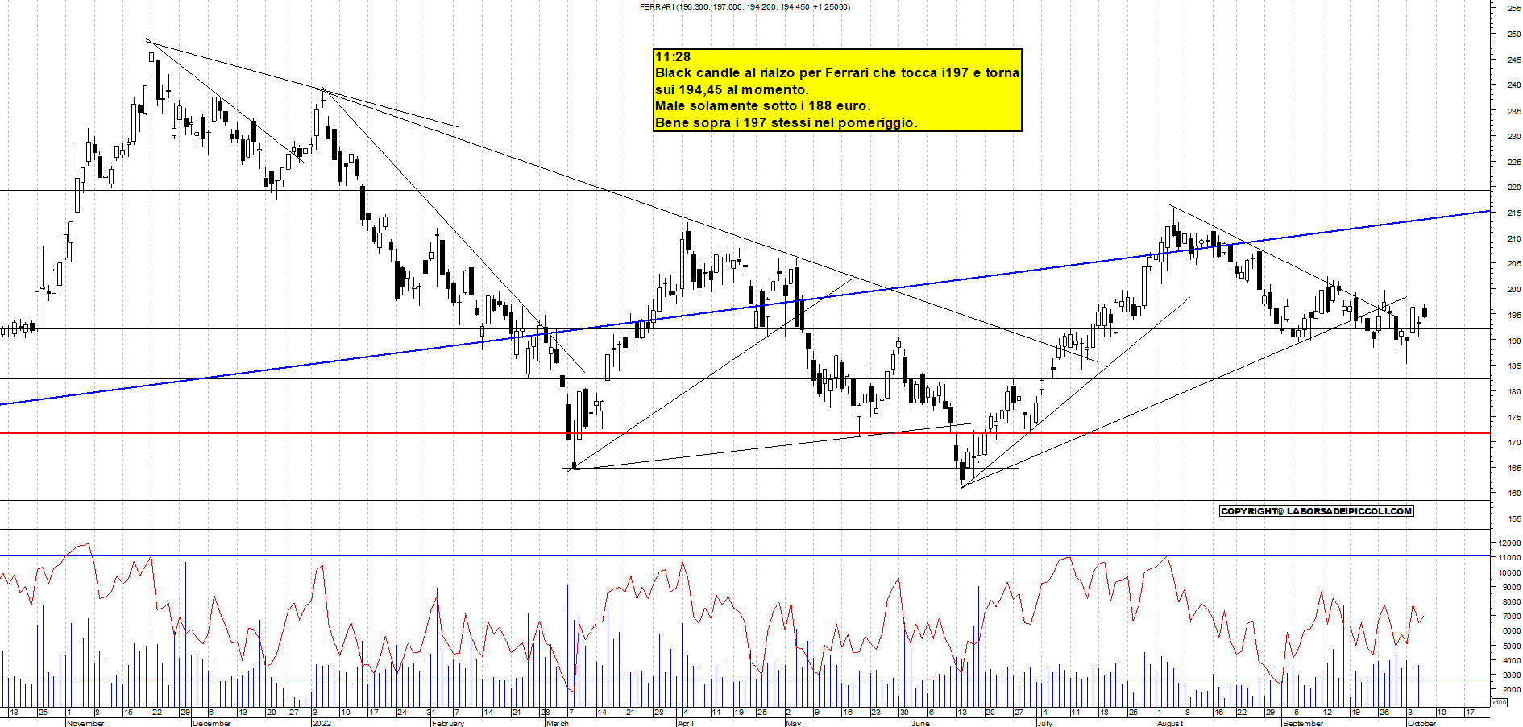Click the 10000 volume scale label
The width and height of the screenshot is (1523, 727).
(1509, 572)
